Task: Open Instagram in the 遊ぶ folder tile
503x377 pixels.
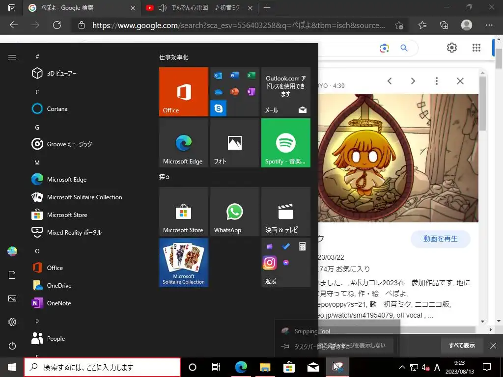Action: point(270,263)
